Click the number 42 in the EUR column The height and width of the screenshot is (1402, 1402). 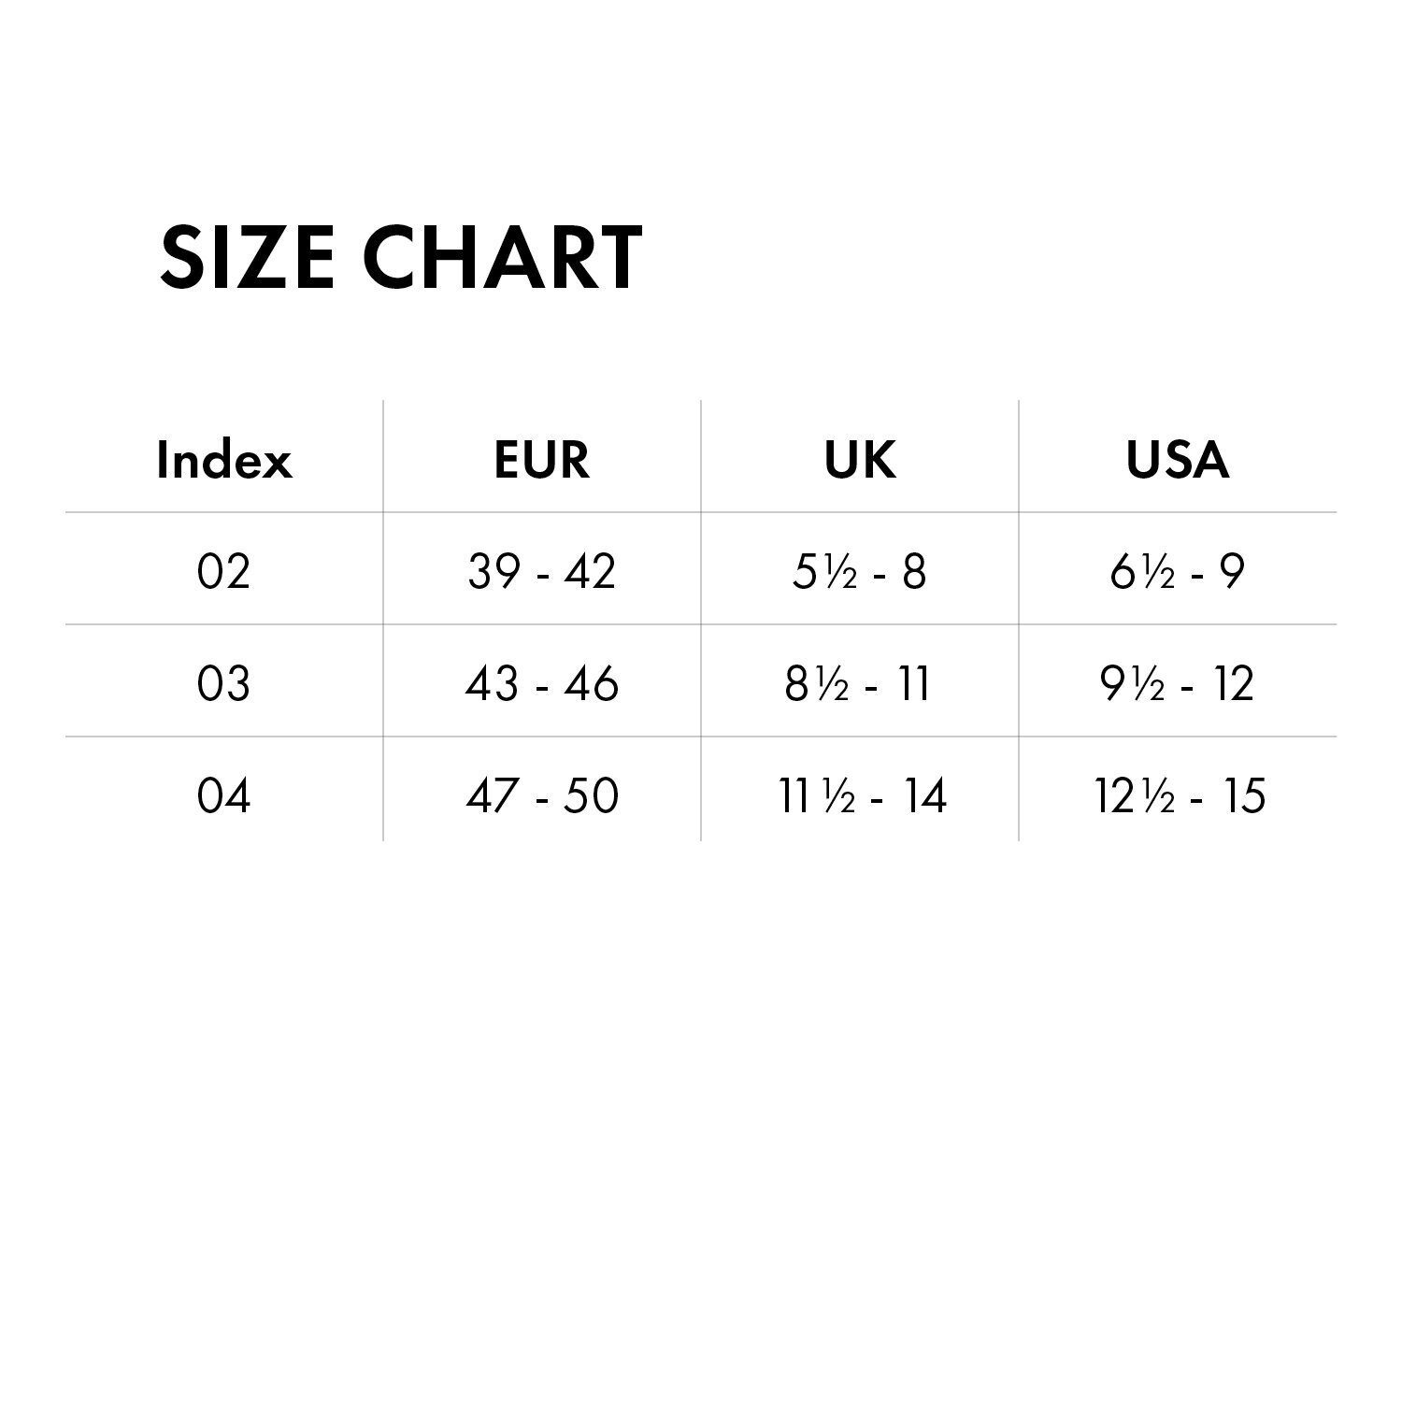pos(590,570)
